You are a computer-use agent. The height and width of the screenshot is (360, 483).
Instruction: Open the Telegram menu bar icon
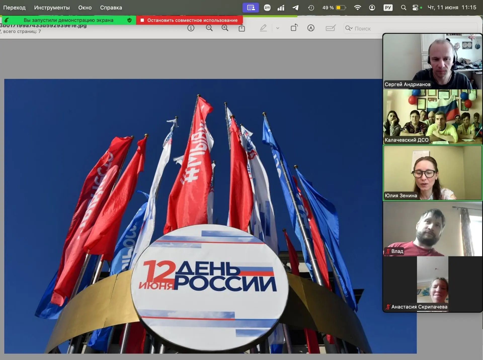(x=296, y=8)
